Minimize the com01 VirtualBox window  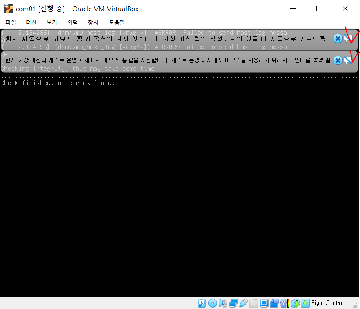(293, 9)
